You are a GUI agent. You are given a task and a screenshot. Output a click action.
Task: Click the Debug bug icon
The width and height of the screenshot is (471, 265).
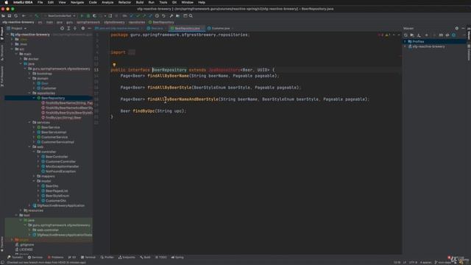coord(88,15)
